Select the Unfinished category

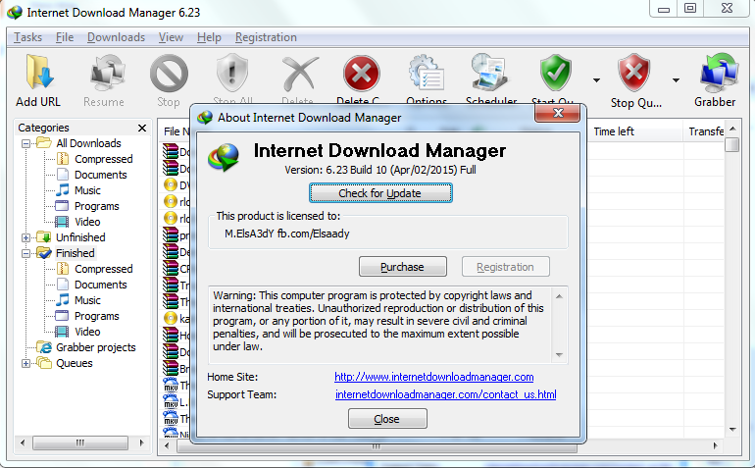pos(80,237)
